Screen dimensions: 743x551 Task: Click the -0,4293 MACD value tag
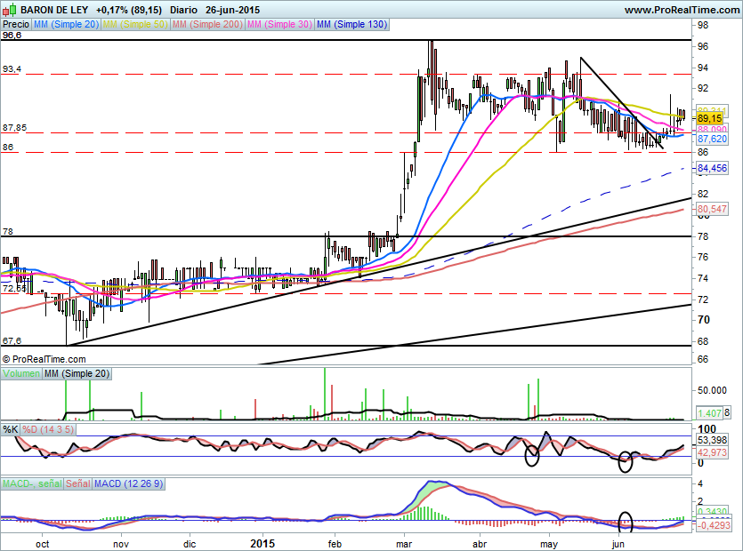714,525
